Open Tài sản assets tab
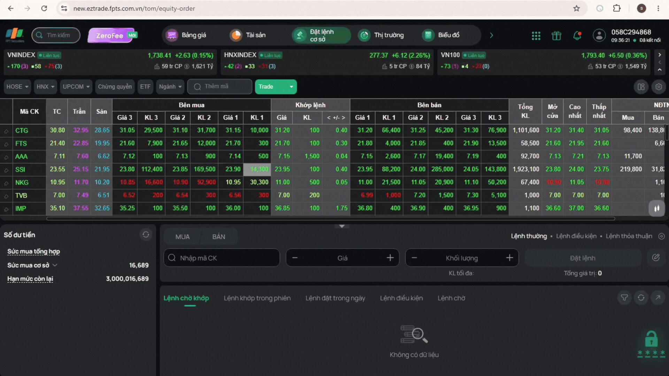 tap(248, 35)
